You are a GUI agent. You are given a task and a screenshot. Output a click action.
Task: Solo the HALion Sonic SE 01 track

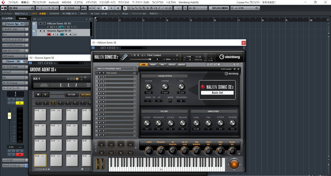click(x=44, y=24)
